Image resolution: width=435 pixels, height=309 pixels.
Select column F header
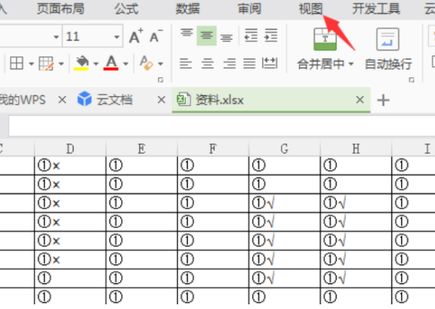click(213, 149)
